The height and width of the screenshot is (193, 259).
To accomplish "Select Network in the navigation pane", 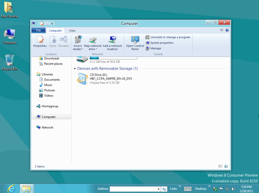I will 45,127.
